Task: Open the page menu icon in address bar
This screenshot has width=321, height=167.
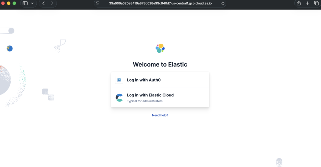Action: (x=98, y=3)
